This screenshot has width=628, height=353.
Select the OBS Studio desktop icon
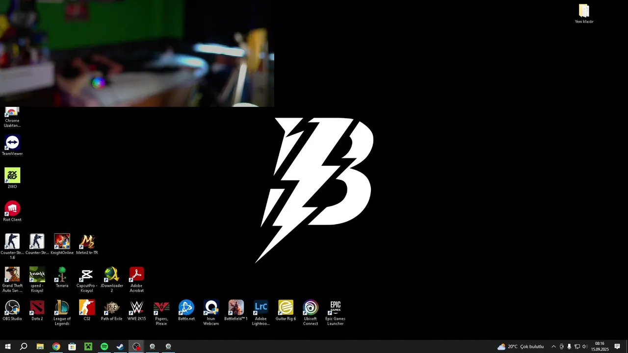point(12,310)
